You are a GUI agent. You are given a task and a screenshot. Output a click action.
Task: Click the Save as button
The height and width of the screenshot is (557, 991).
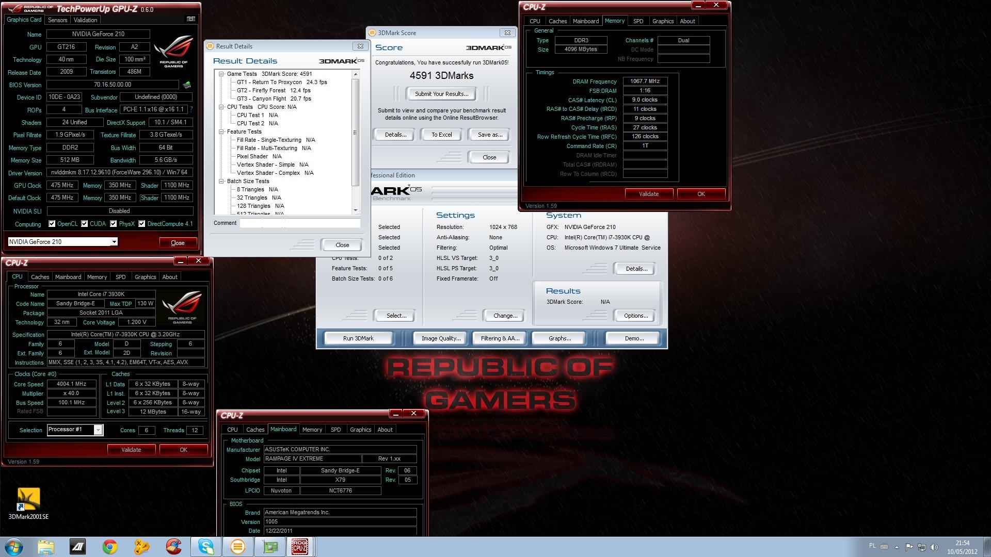point(490,135)
